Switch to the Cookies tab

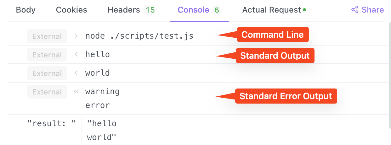tap(71, 10)
